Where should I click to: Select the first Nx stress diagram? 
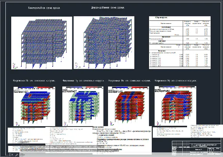point(34,106)
